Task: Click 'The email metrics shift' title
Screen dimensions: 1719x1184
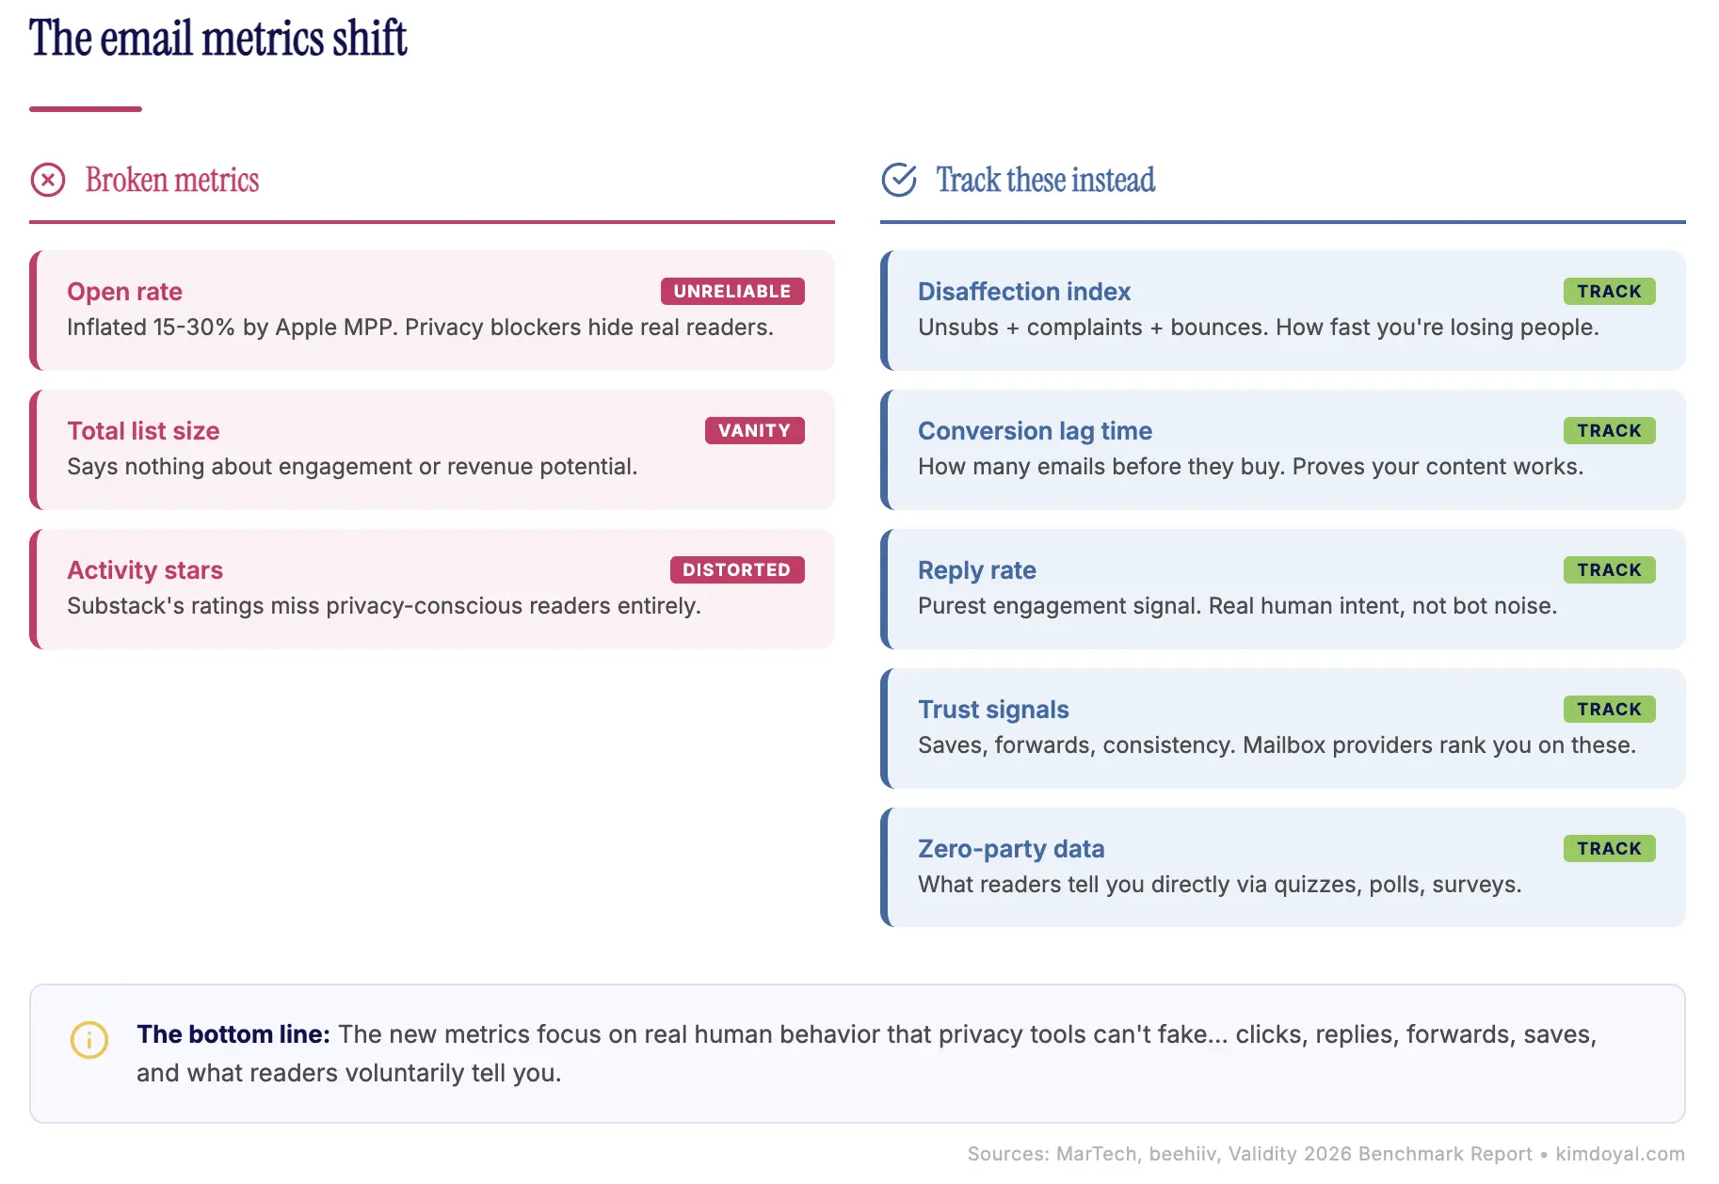Action: (x=218, y=39)
